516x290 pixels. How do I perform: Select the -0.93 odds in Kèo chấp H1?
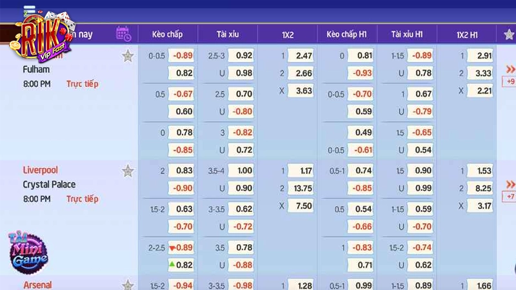pyautogui.click(x=361, y=73)
